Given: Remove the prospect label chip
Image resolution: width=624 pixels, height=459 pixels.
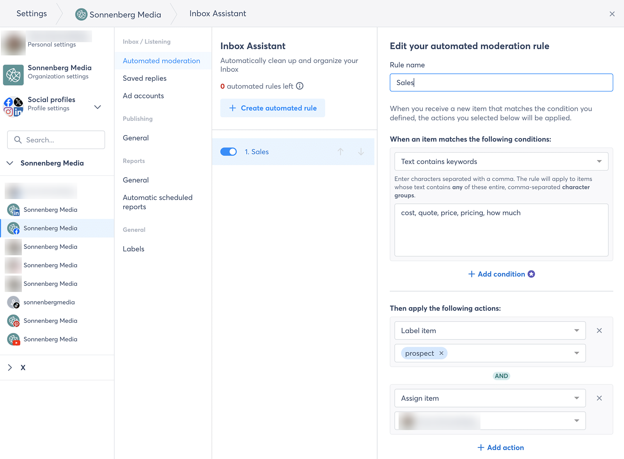Looking at the screenshot, I should click(441, 353).
